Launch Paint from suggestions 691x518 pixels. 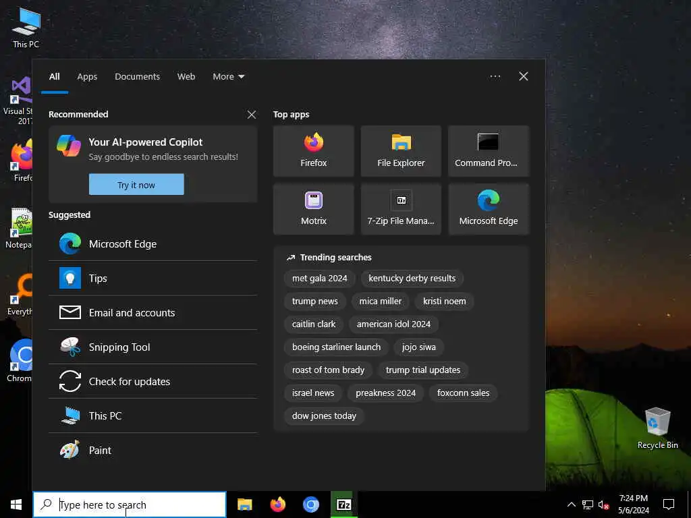[x=153, y=450]
